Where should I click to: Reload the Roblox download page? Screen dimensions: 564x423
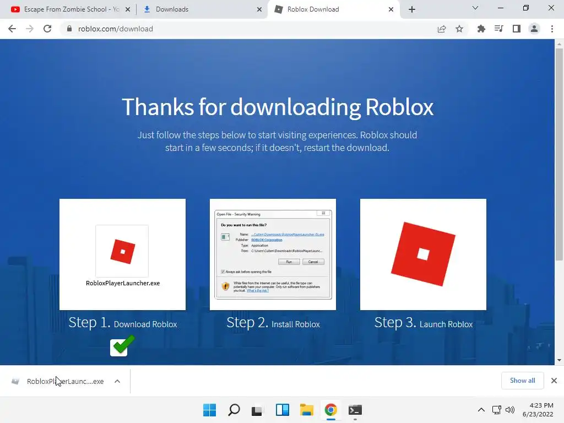coord(47,29)
